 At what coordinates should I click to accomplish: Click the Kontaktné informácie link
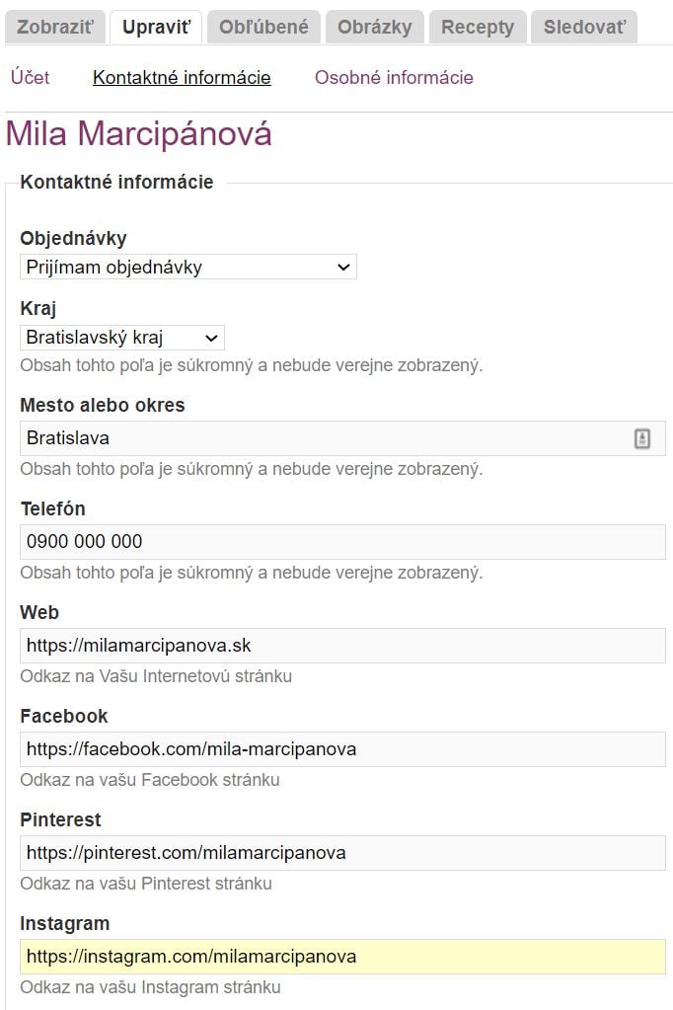coord(182,77)
